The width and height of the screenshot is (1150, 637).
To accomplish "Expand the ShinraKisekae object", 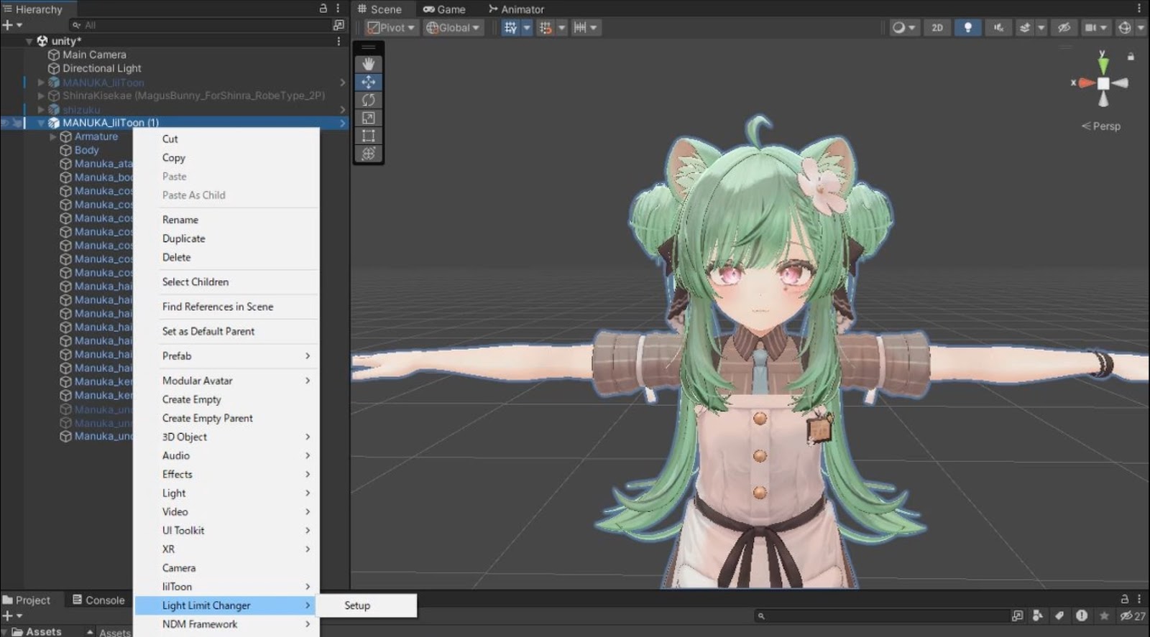I will 41,96.
